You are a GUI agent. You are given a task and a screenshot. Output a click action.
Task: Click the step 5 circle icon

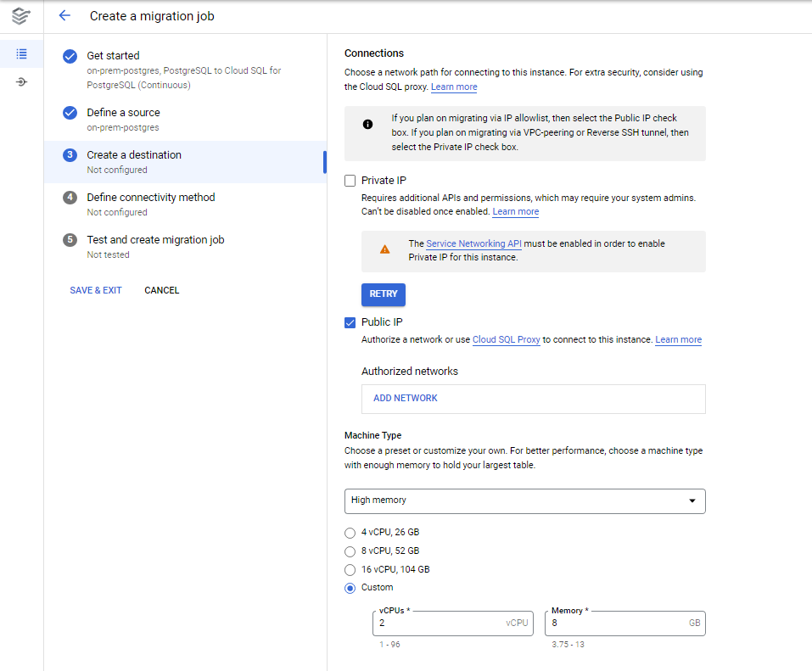click(x=69, y=239)
